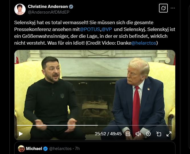190x154 pixels.
Task: Open the @AndersonAfDMdEP handle link
Action: tap(49, 12)
